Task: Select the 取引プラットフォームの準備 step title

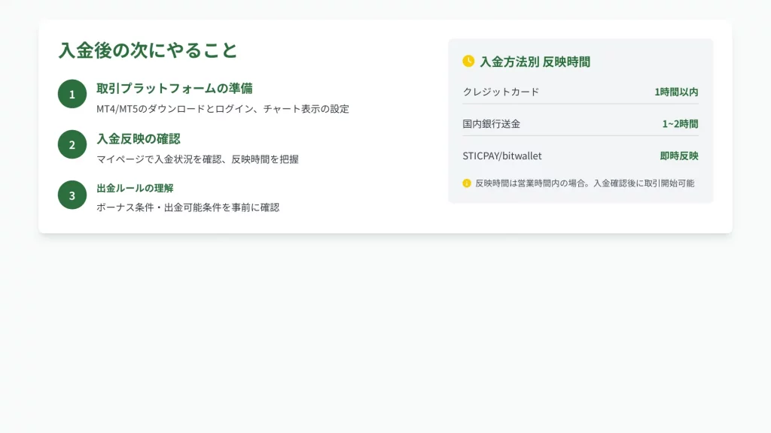Action: (x=174, y=89)
